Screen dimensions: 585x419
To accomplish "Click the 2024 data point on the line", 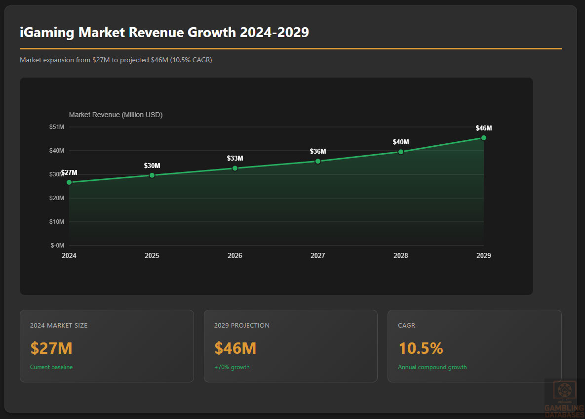I will pos(69,182).
